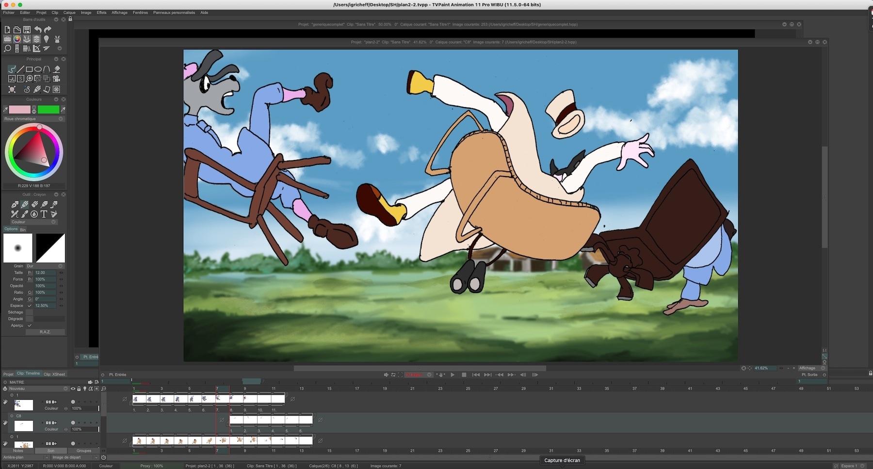The width and height of the screenshot is (873, 469).
Task: Select the ellipse shape tool
Action: coord(38,69)
